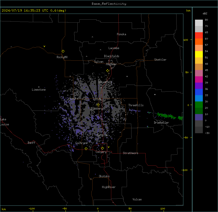Click the Sundre city label
218x212 pixels.
coord(74,98)
